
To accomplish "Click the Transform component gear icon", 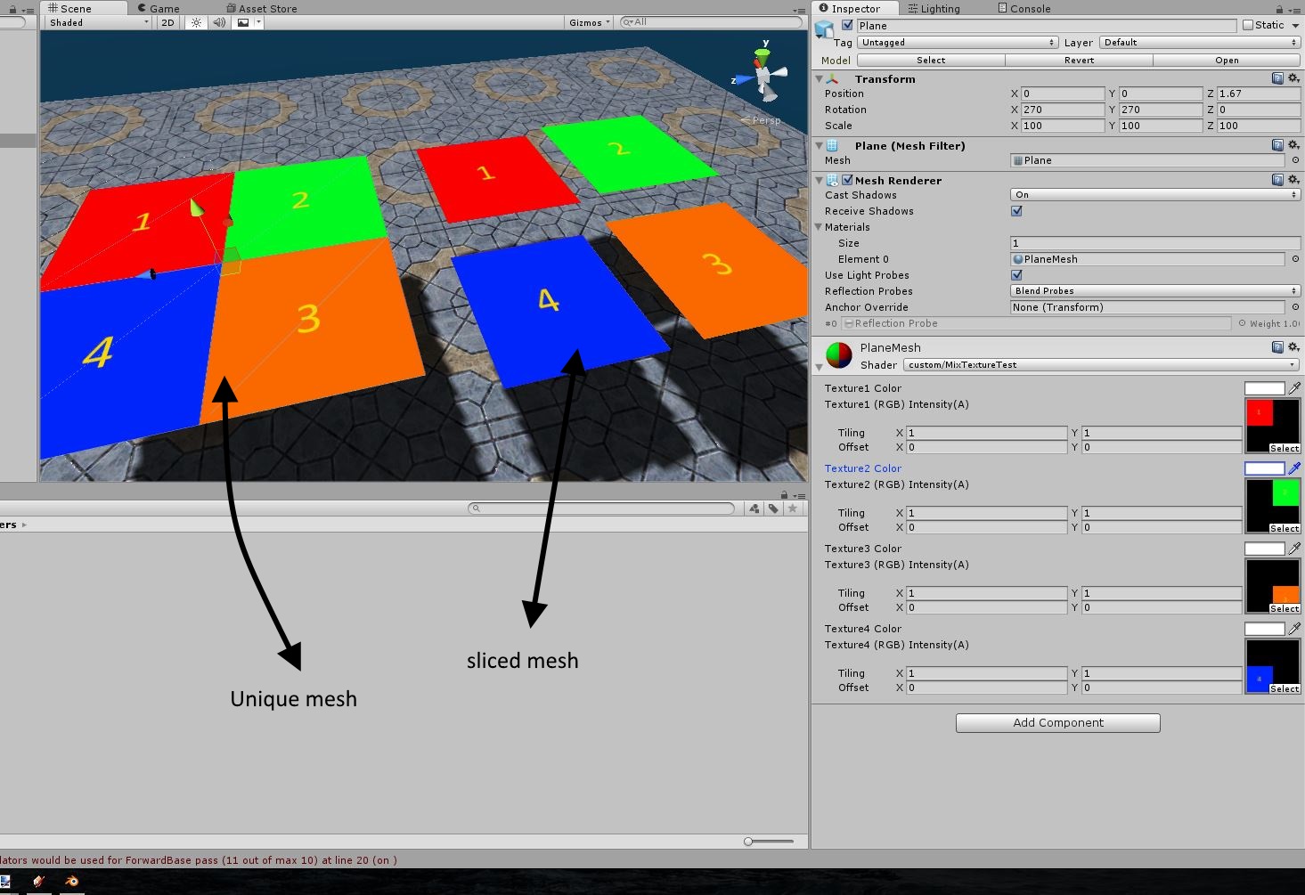I will click(1294, 78).
